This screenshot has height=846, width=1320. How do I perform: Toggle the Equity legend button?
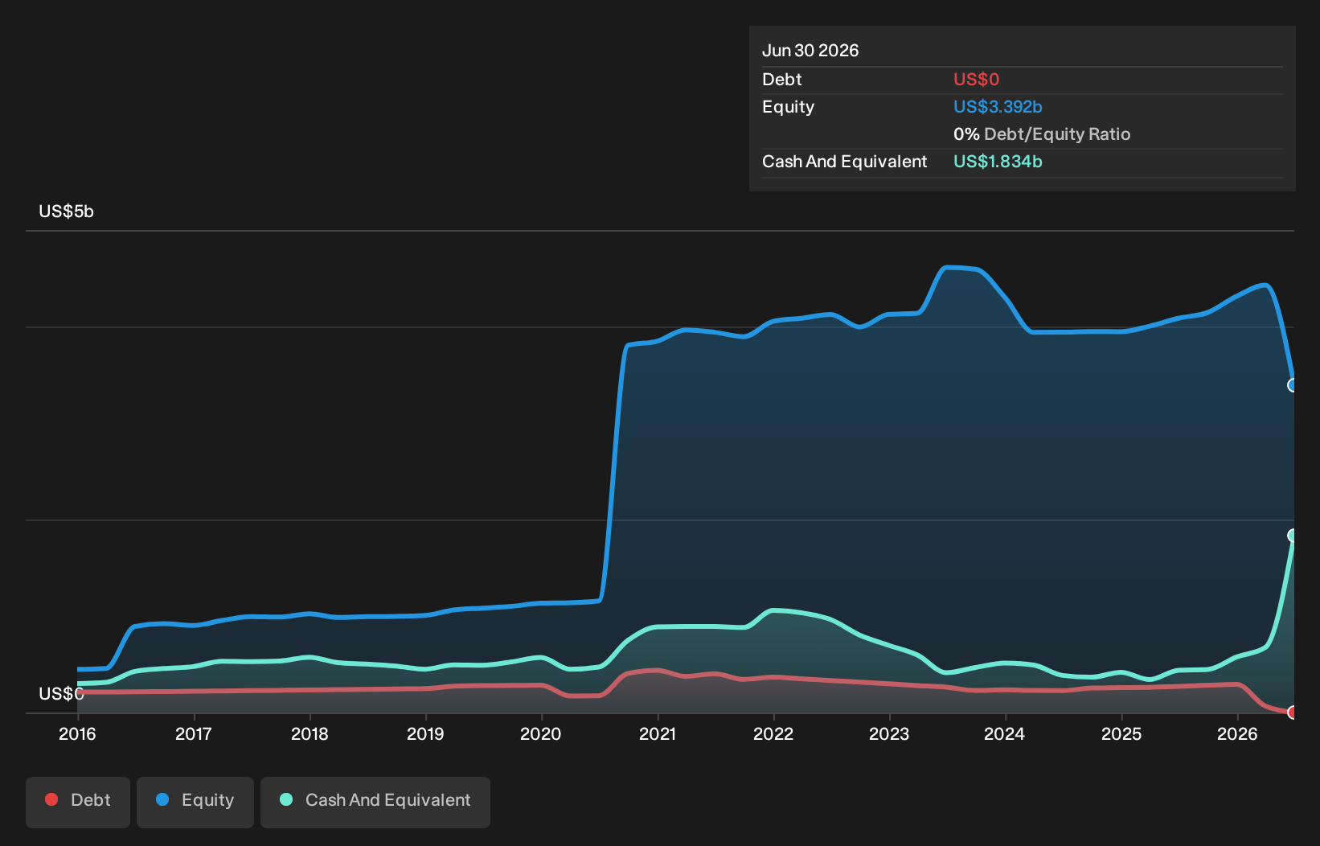tap(195, 802)
